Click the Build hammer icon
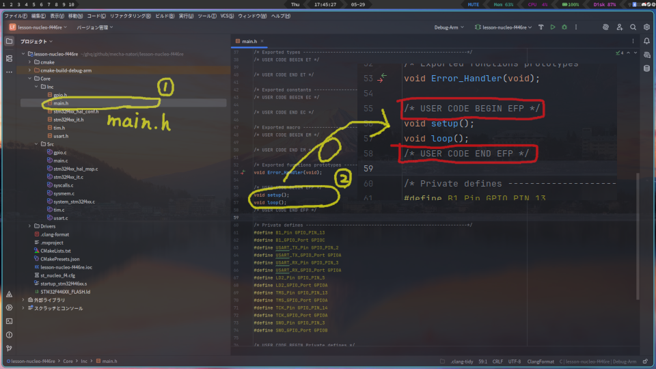This screenshot has width=656, height=369. [541, 27]
